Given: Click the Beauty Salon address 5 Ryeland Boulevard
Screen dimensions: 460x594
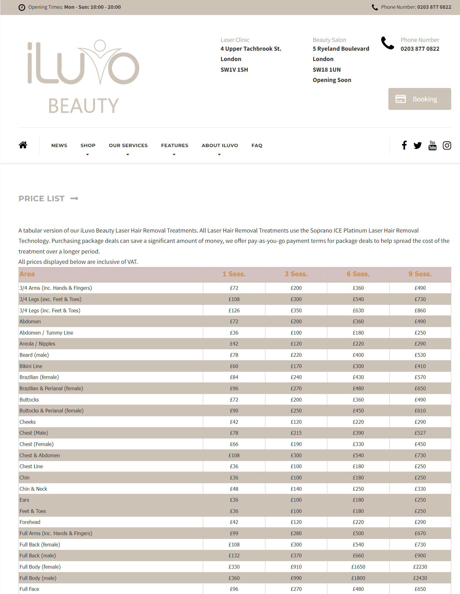Looking at the screenshot, I should pyautogui.click(x=341, y=49).
